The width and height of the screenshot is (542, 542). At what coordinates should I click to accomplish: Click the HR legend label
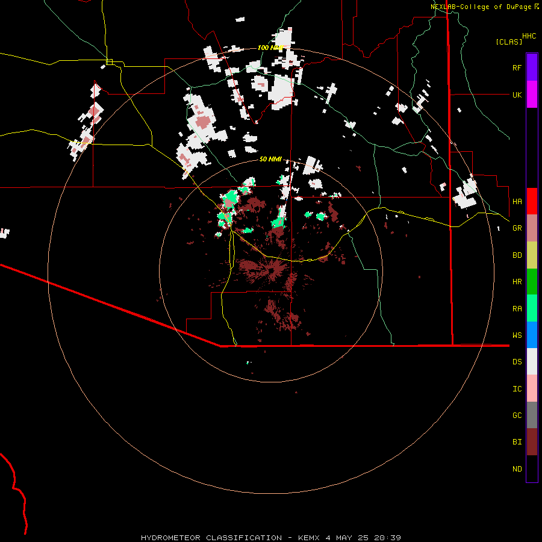coord(517,282)
